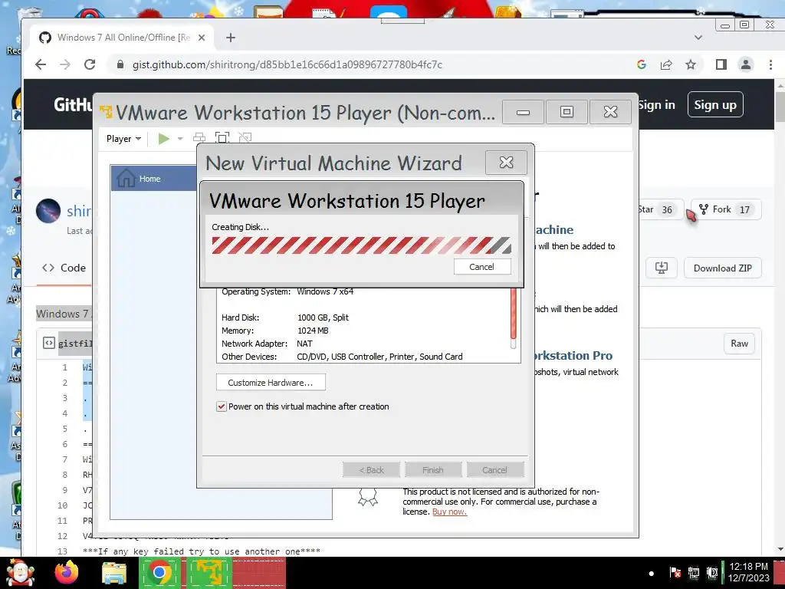Click the license ribbon icon in VMware

tap(368, 497)
